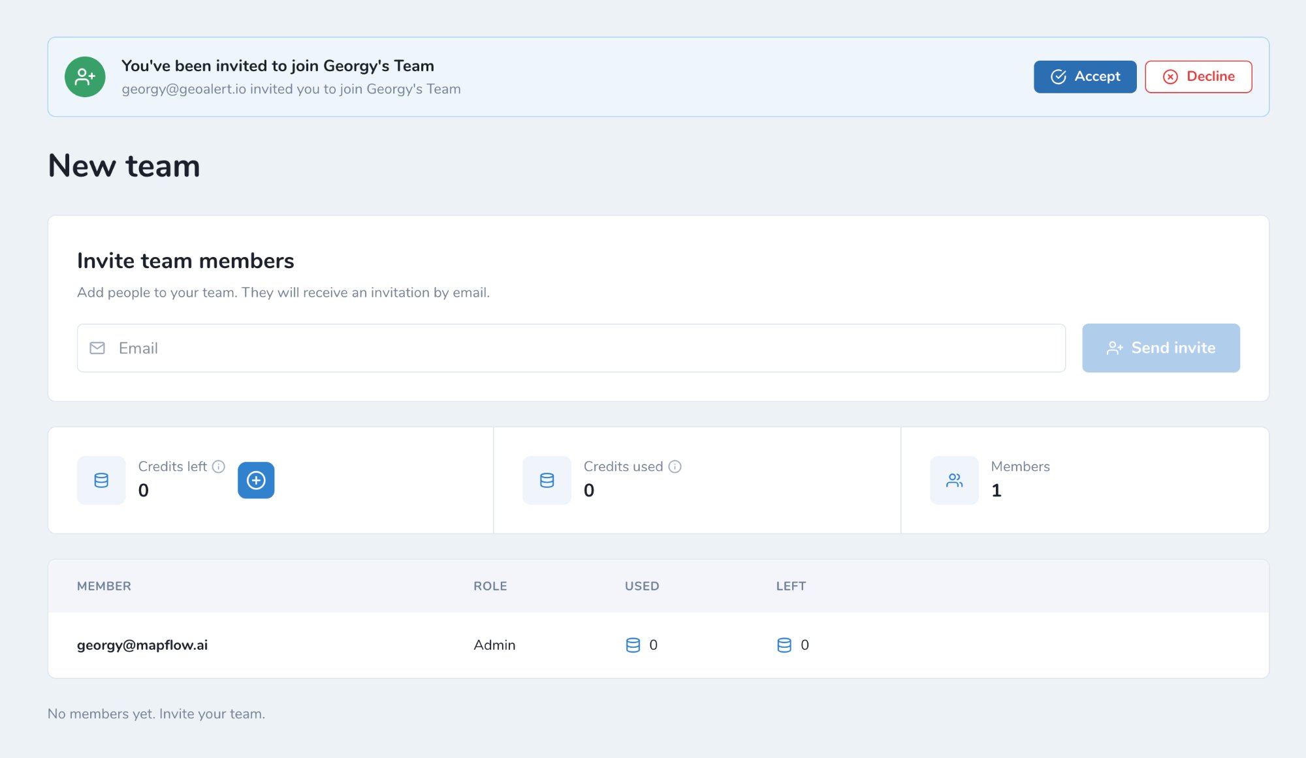Click the envelope icon in the Email field

97,348
